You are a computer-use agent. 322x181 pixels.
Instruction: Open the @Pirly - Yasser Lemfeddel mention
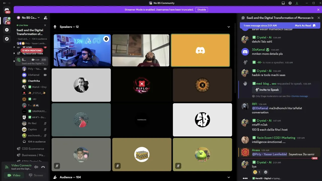click(x=270, y=154)
